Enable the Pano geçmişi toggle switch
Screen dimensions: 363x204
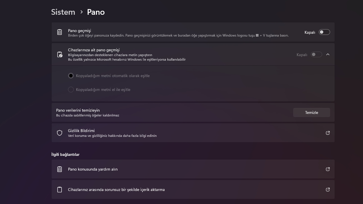324,32
